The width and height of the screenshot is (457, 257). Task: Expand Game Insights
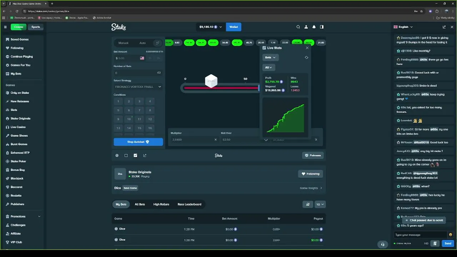(311, 188)
